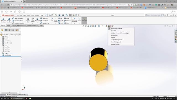Click the Wrap feature

click(66, 18)
